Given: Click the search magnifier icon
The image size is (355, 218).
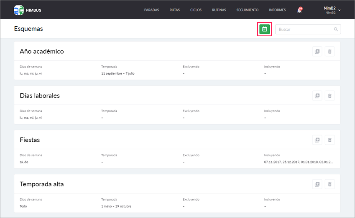Looking at the screenshot, I should (x=336, y=29).
